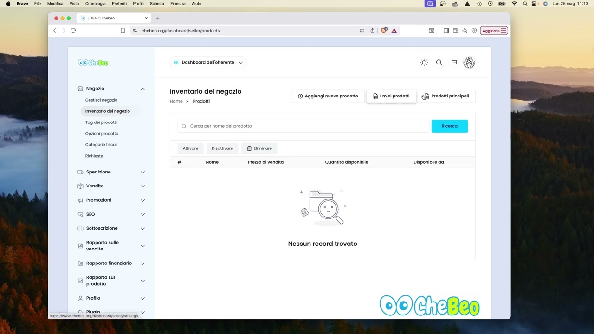Expand the Vendite section chevron
This screenshot has height=334, width=594.
(143, 186)
